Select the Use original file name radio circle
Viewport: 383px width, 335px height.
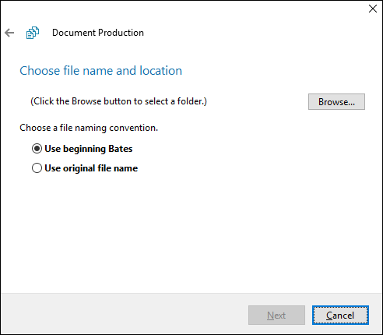pos(37,168)
